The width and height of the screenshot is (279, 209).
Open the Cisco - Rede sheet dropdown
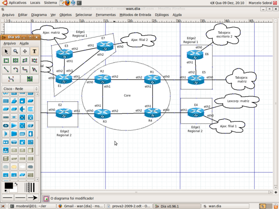[x=20, y=89]
